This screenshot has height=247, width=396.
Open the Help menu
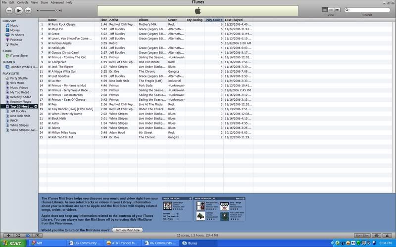69,2
